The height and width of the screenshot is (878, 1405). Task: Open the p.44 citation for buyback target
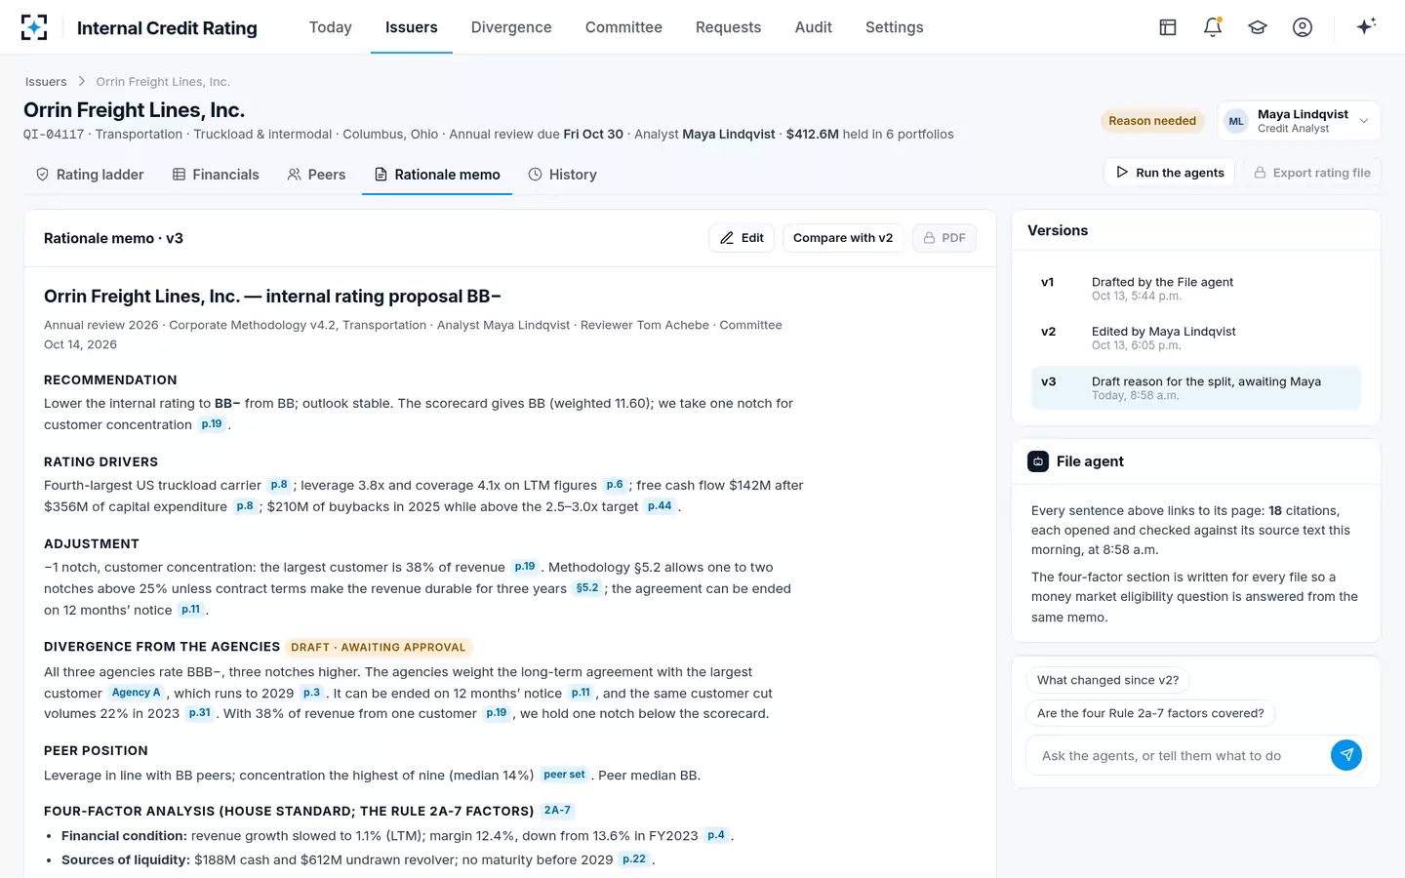click(x=660, y=506)
